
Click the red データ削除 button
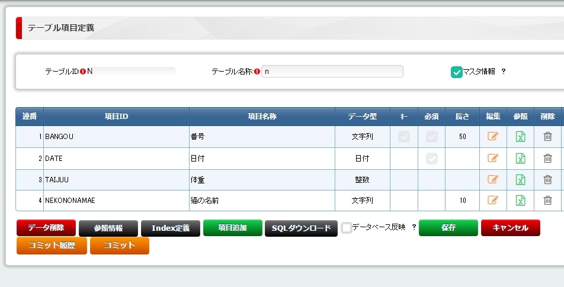46,228
